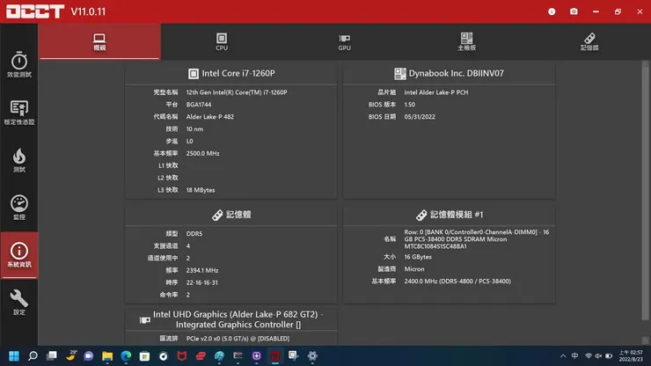Click the info icon in title bar
Image resolution: width=651 pixels, height=366 pixels.
(552, 11)
